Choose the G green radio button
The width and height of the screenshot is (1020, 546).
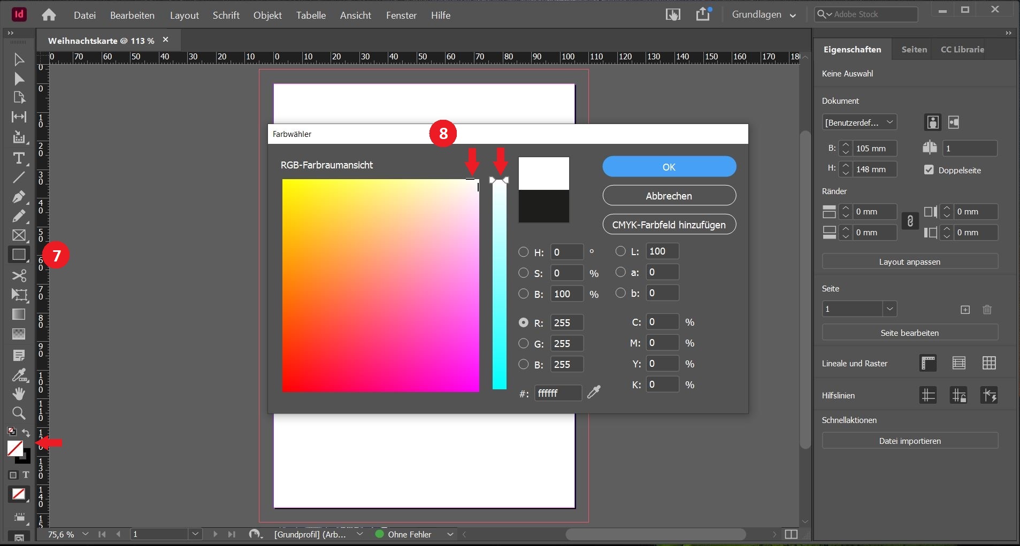point(524,343)
